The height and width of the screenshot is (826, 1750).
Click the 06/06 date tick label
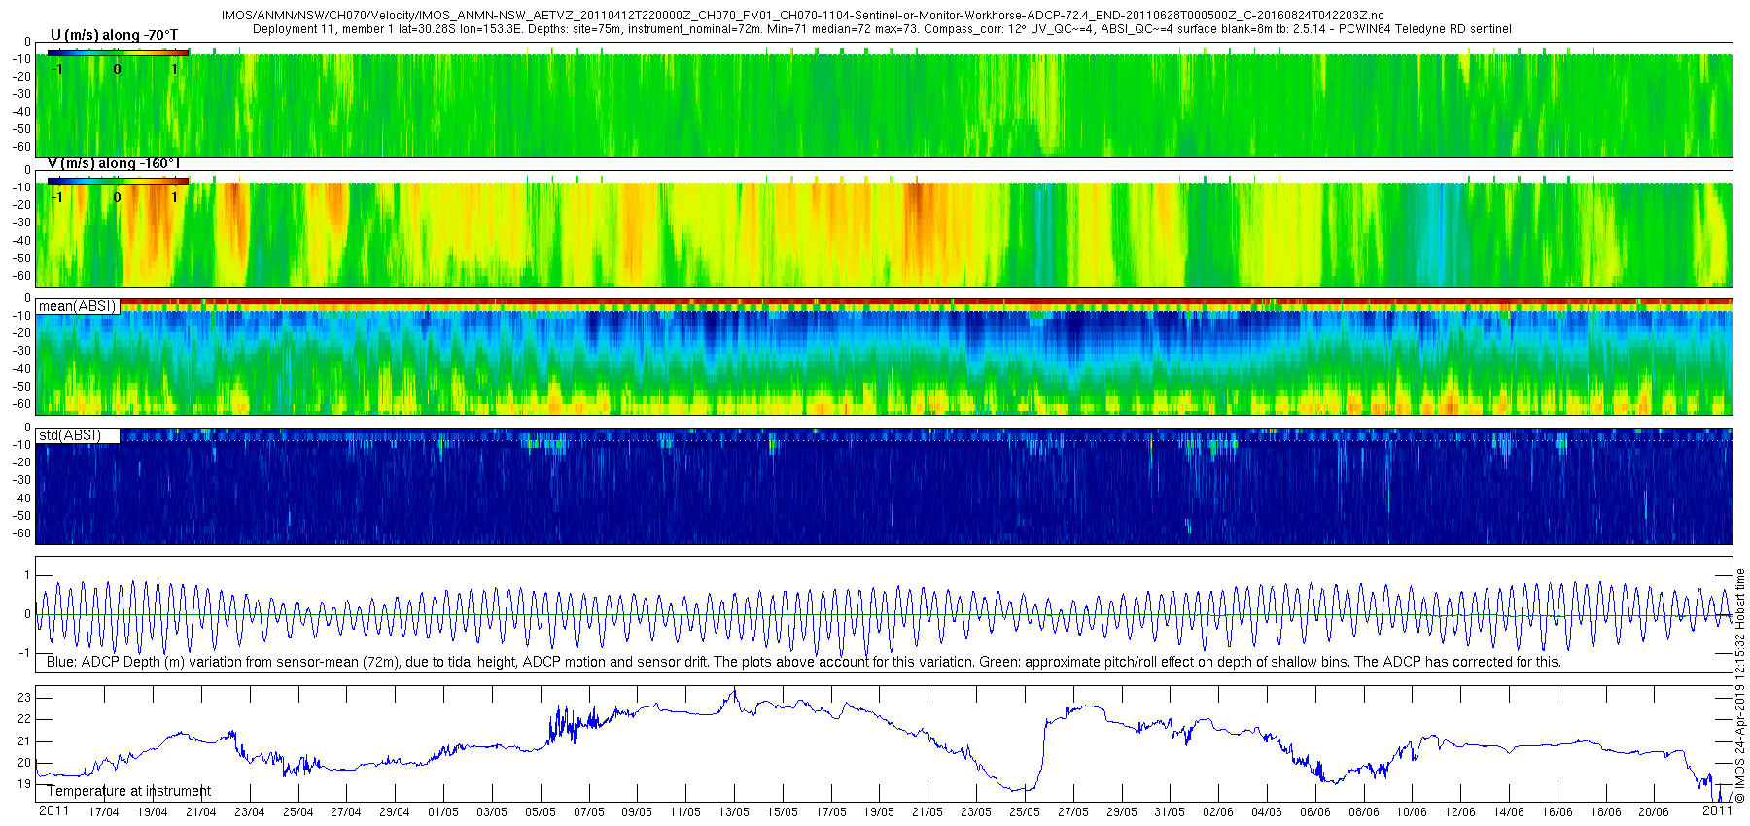coord(1315,811)
